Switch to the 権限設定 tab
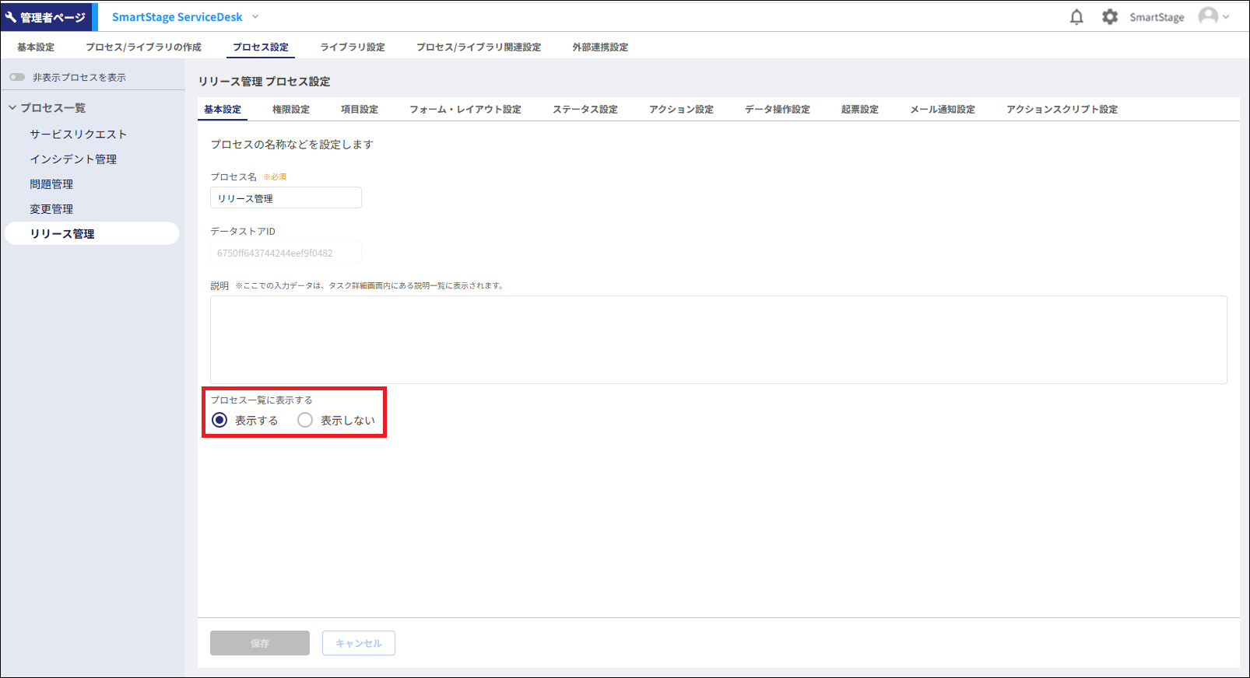The width and height of the screenshot is (1250, 678). (x=290, y=110)
